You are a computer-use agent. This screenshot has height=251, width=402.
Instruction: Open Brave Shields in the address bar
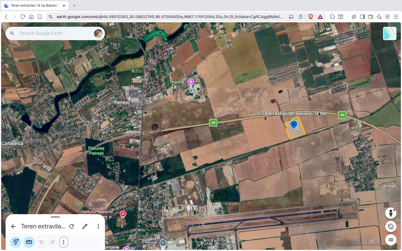coord(310,17)
